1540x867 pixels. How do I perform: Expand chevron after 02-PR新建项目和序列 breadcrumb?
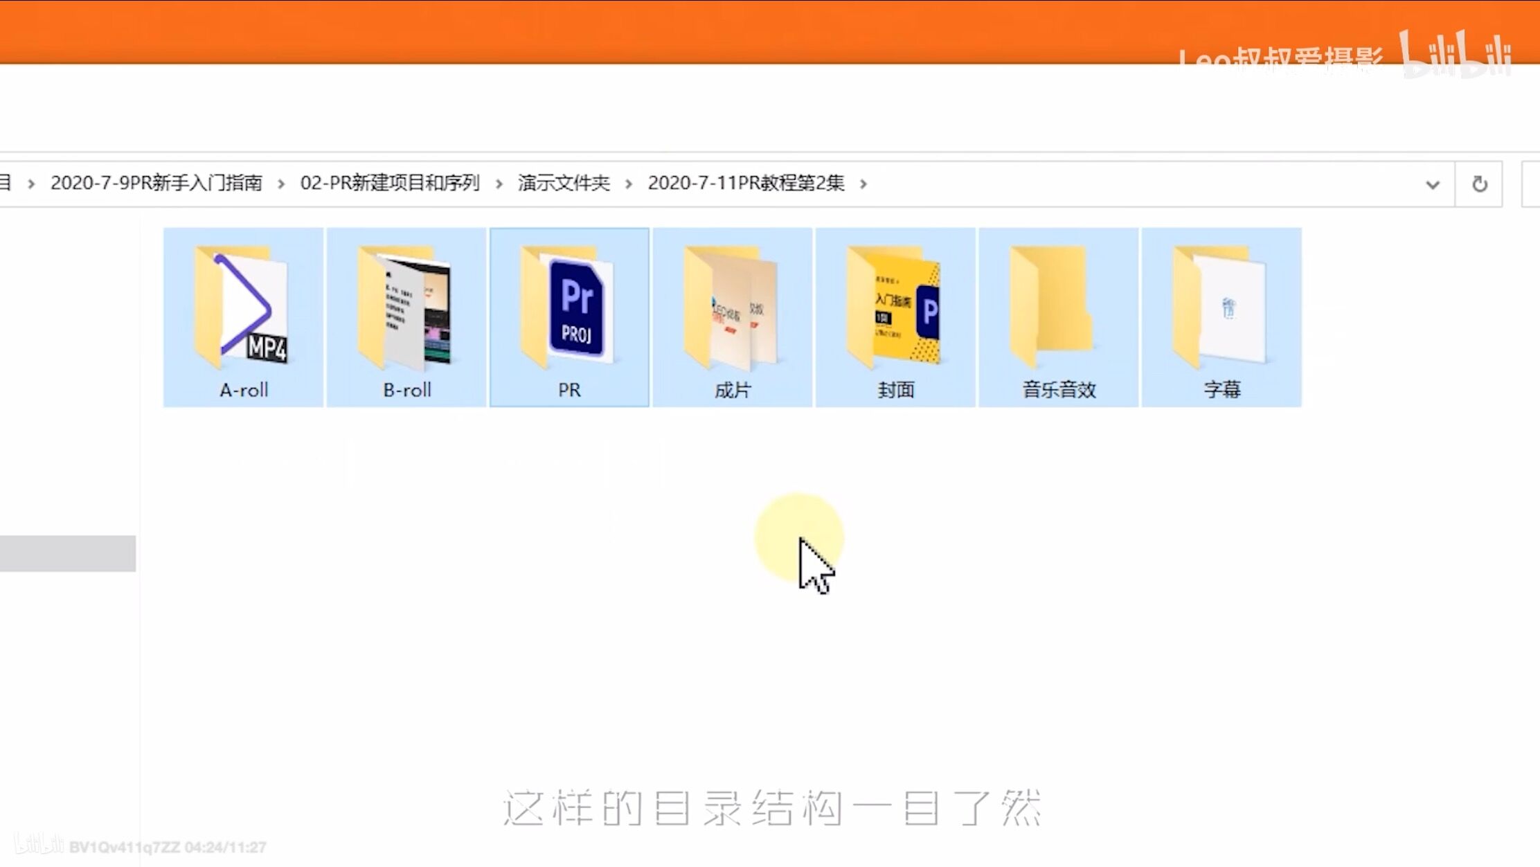pyautogui.click(x=499, y=184)
